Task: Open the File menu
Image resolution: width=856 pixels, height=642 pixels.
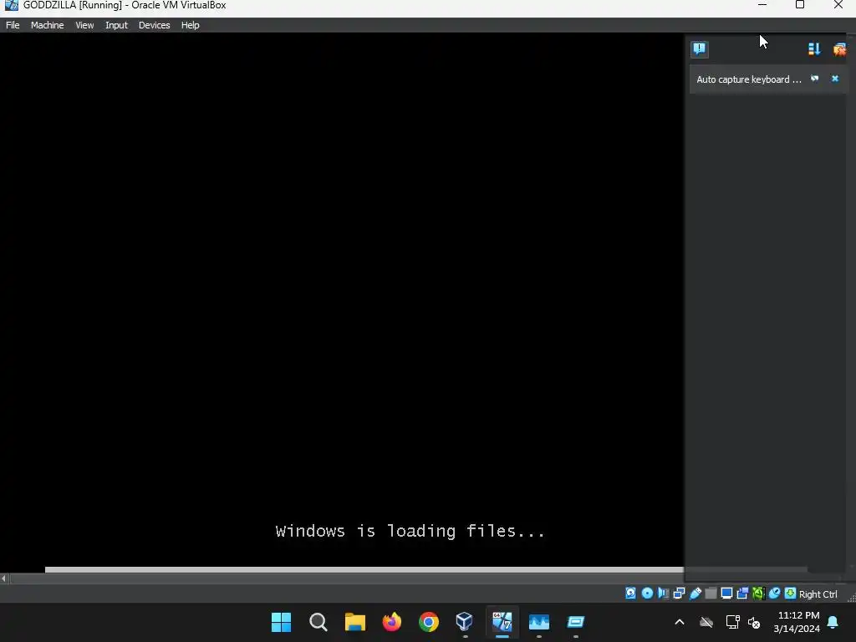Action: (13, 25)
